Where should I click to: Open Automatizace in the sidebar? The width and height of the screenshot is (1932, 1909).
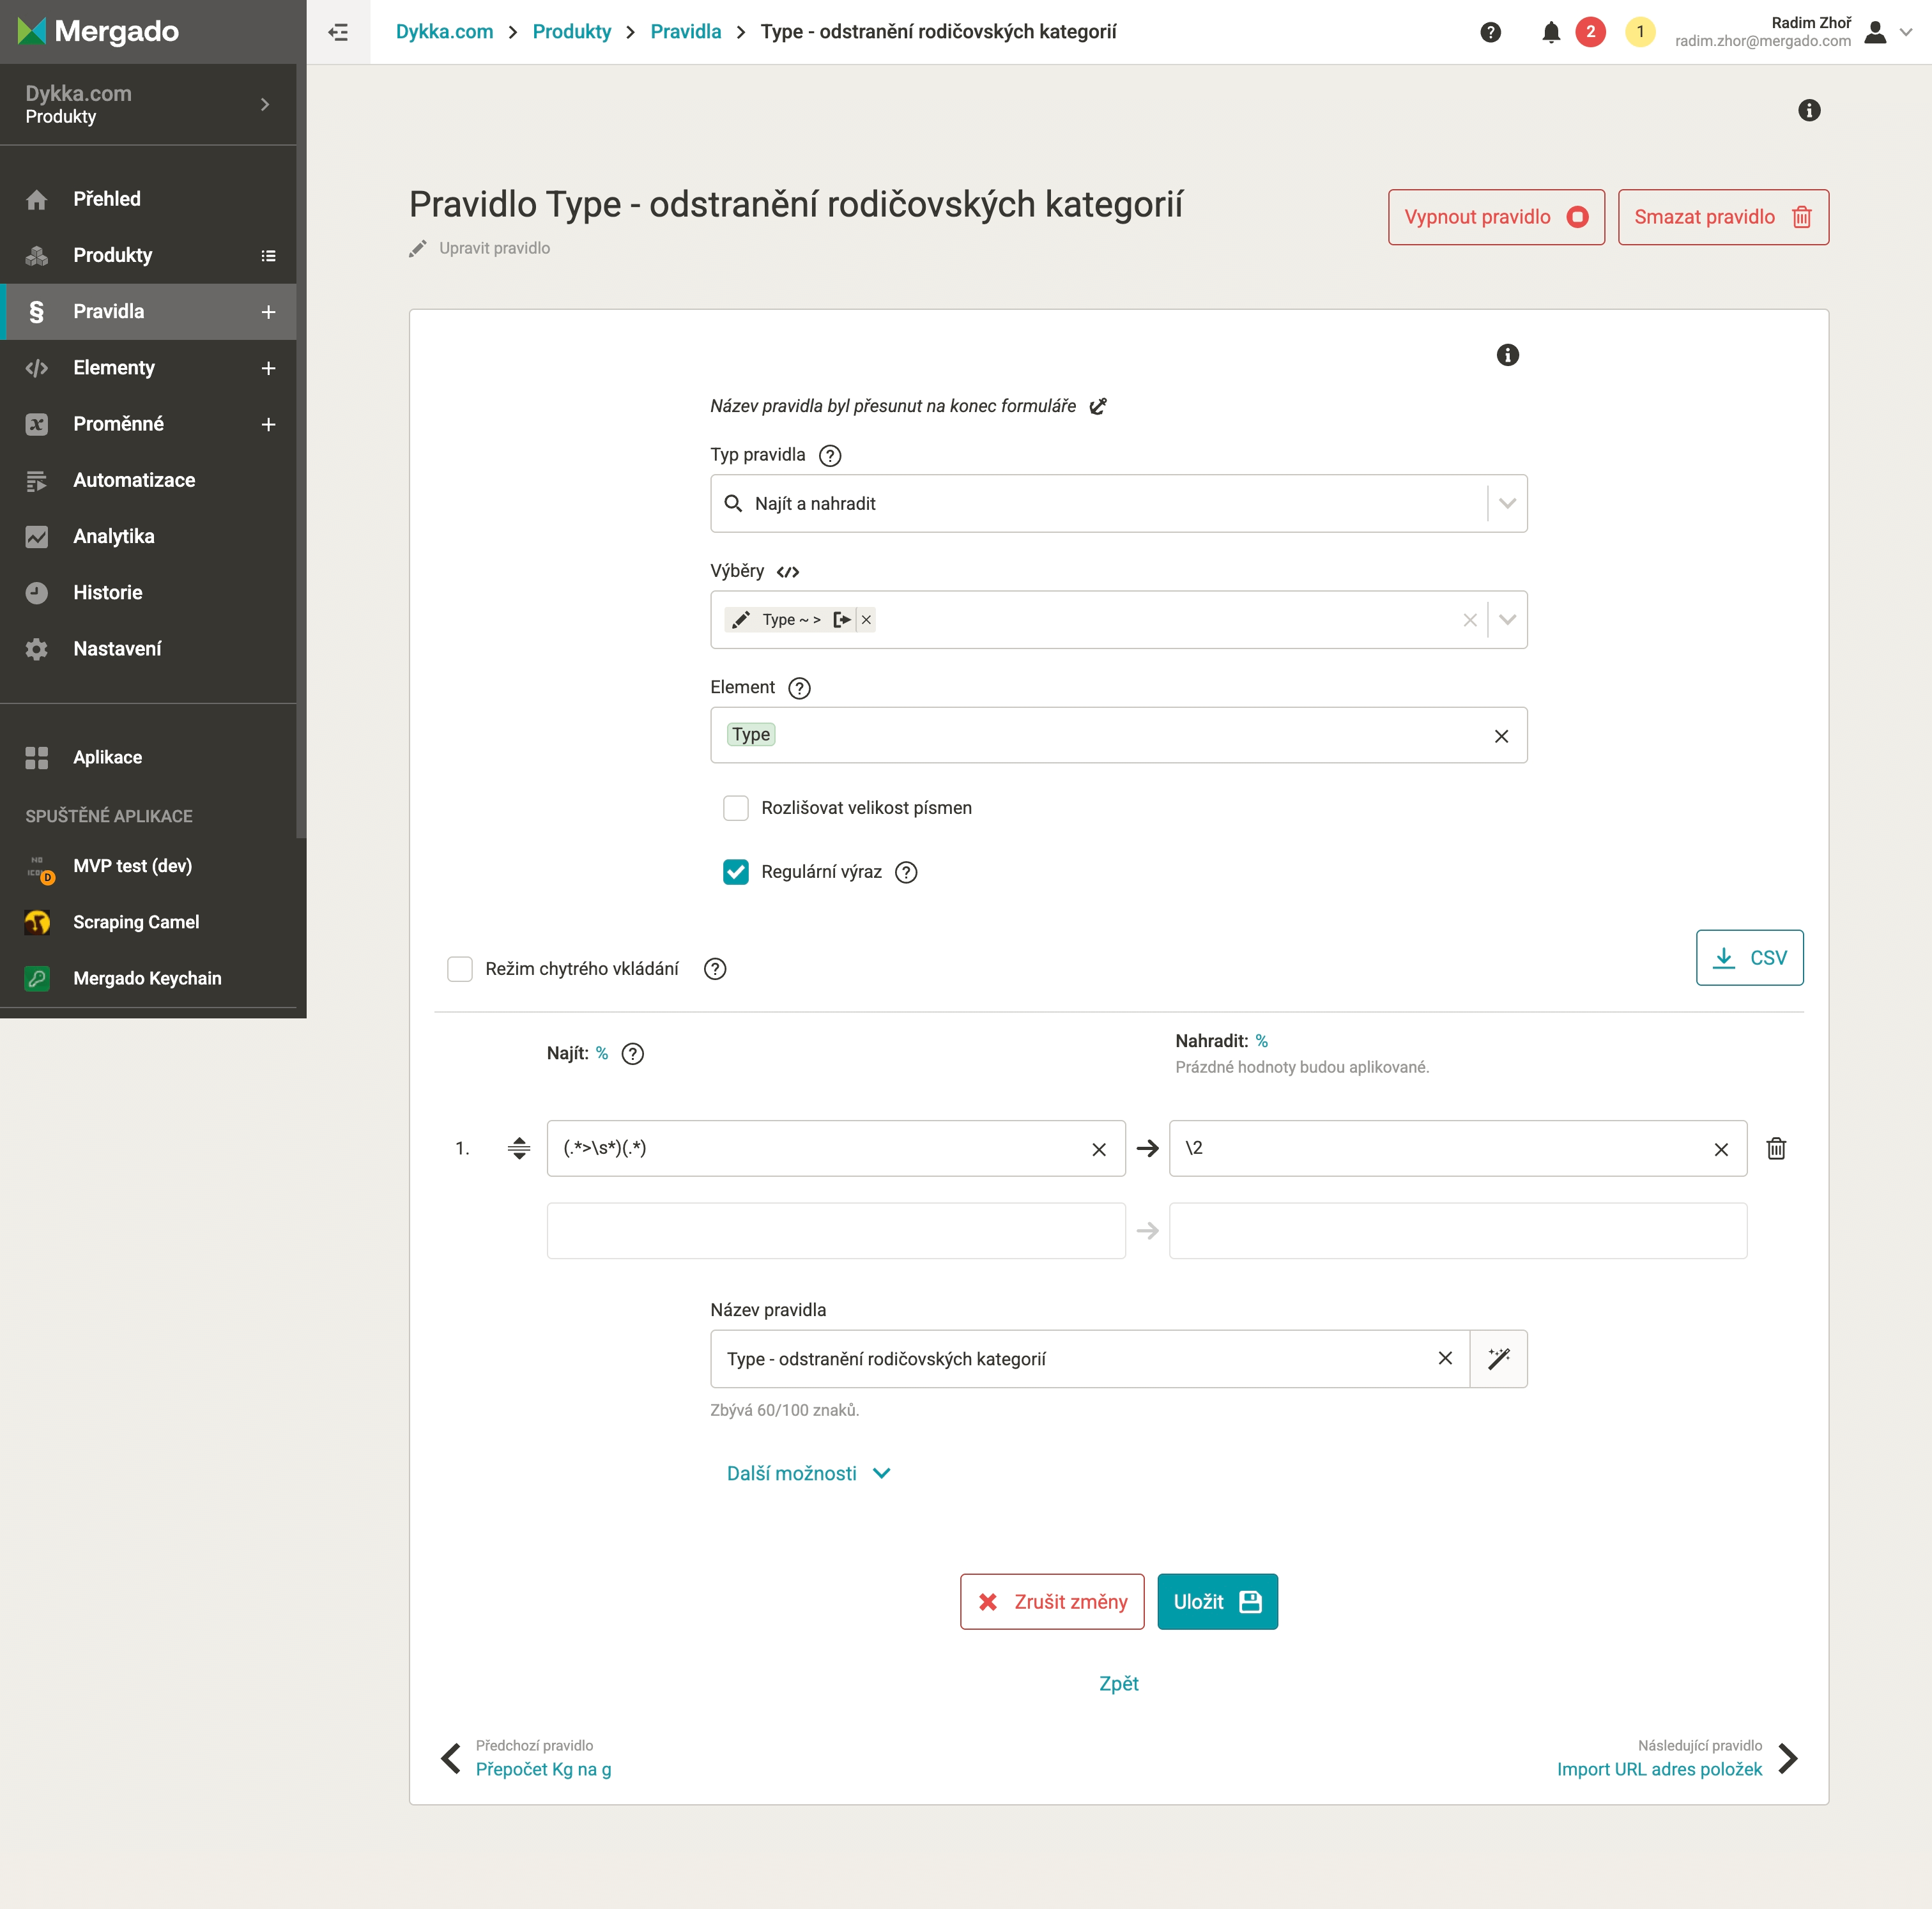pos(134,480)
